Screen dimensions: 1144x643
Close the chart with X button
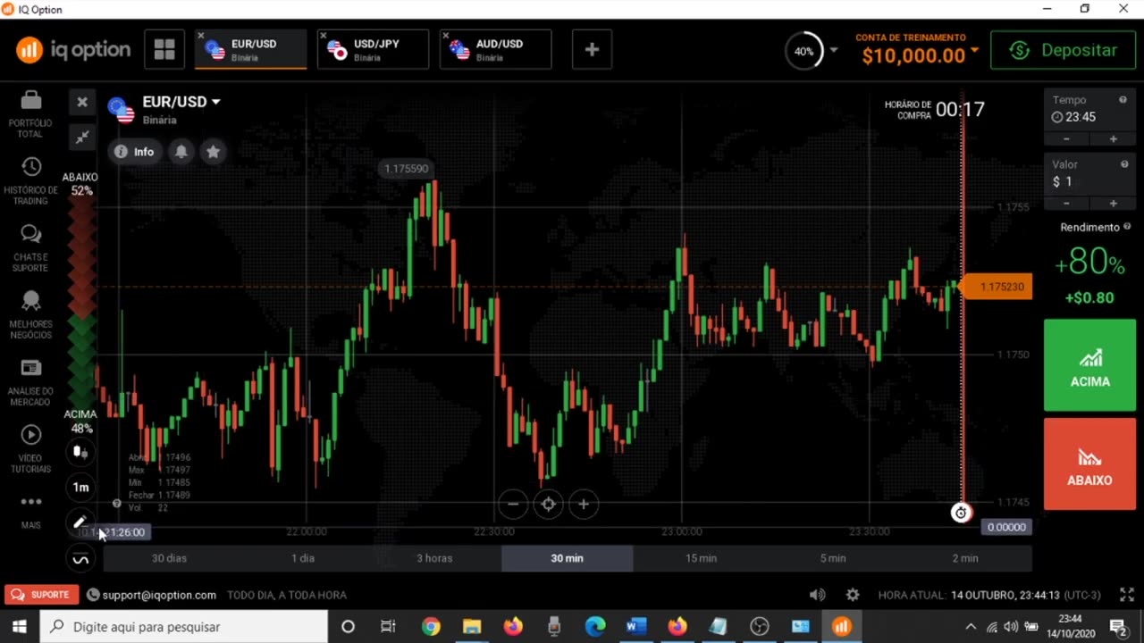click(x=82, y=102)
